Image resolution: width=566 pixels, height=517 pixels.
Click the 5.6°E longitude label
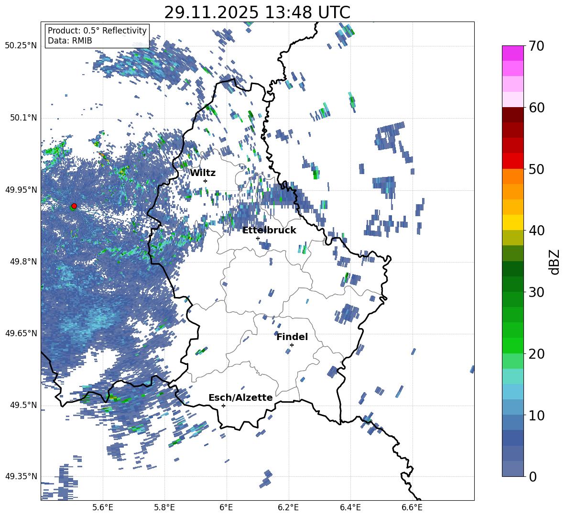[103, 507]
